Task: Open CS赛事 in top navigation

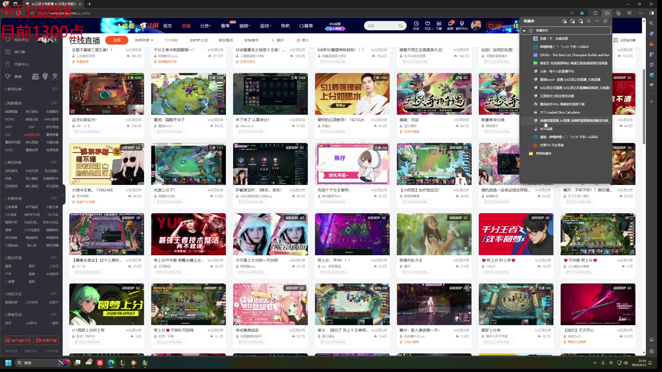Action: (306, 26)
